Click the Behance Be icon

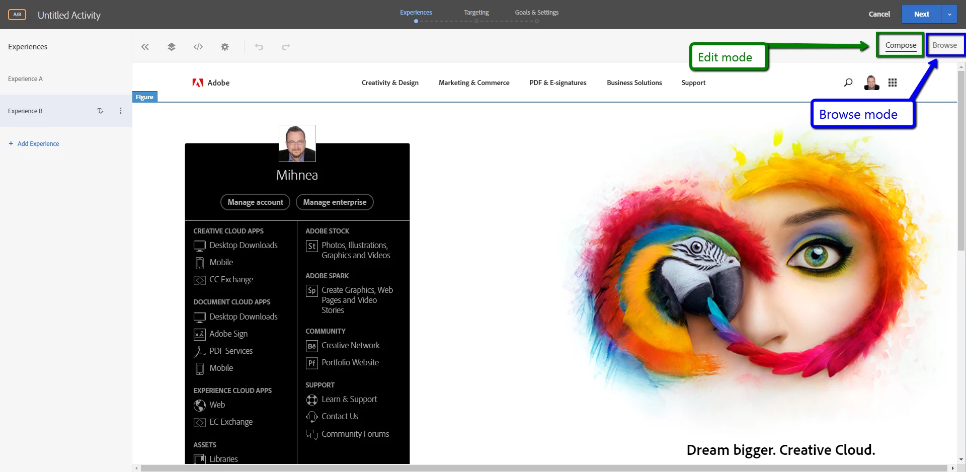[312, 346]
